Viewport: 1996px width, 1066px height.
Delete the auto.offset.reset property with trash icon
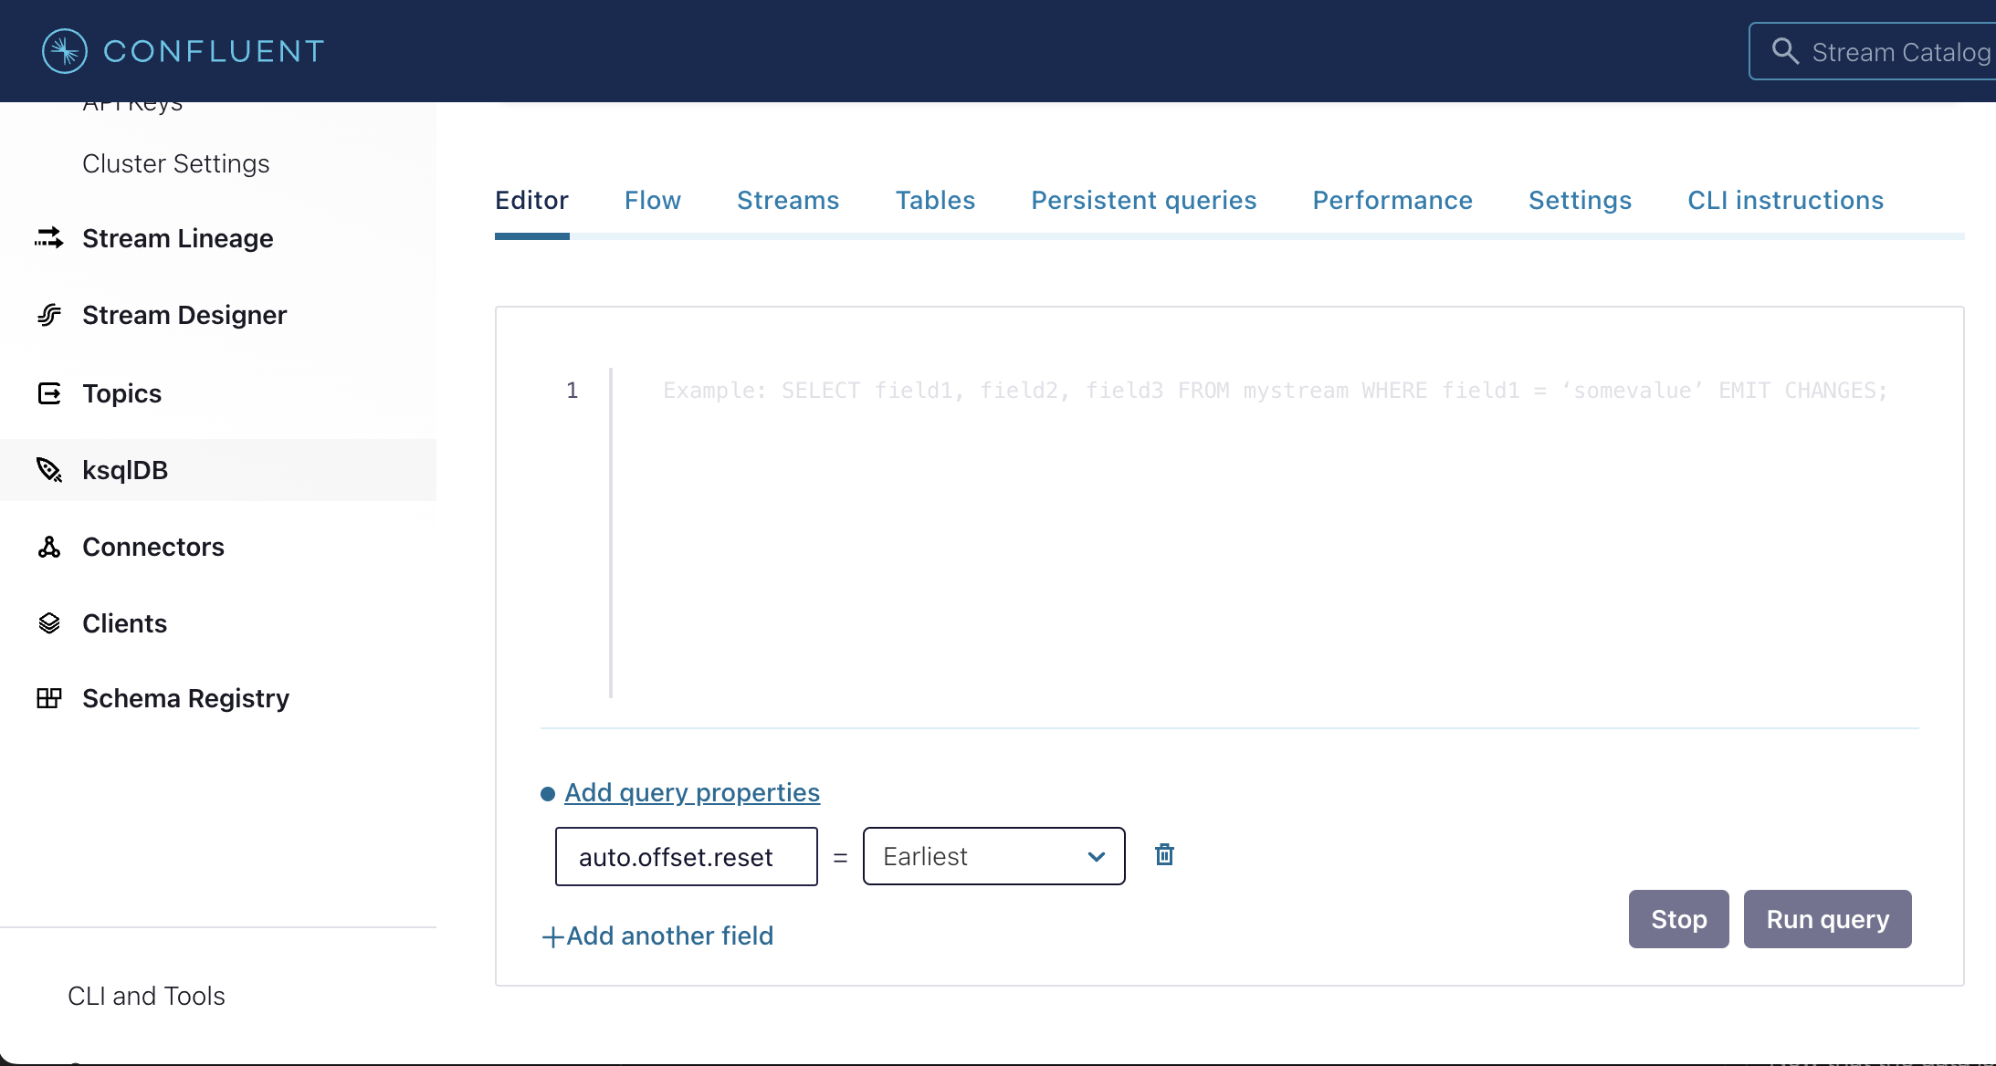[1164, 855]
